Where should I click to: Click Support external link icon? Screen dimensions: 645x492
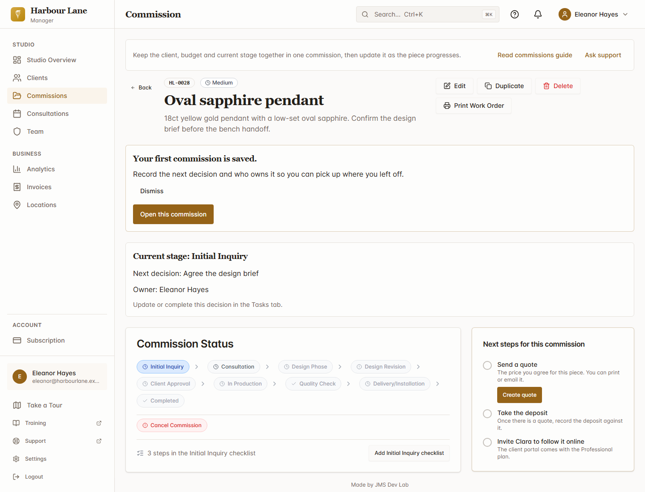pyautogui.click(x=99, y=441)
